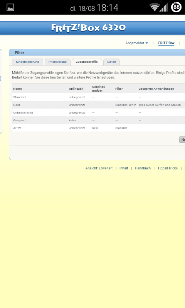The width and height of the screenshot is (185, 308).
Task: Click the FRITZ!Box link in header
Action: (166, 43)
